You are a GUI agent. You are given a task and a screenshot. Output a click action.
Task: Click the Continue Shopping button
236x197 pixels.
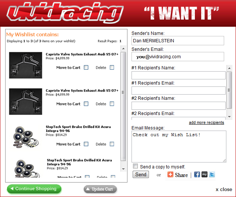pyautogui.click(x=34, y=189)
